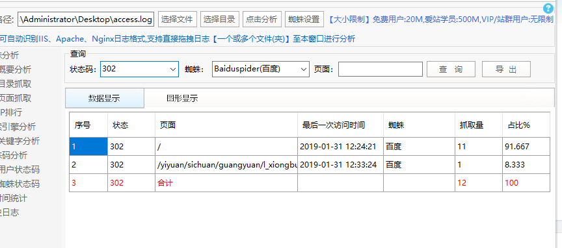This screenshot has height=248, width=562.
Task: Focus the 页面 search input field
Action: point(381,69)
